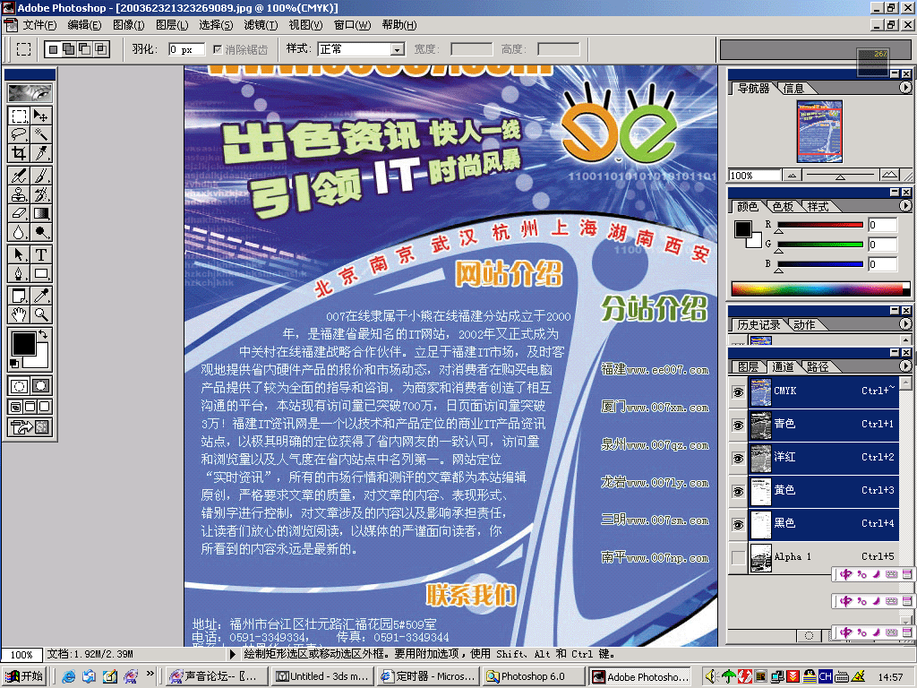Viewport: 917px width, 688px height.
Task: Open the 图像 menu
Action: click(128, 24)
